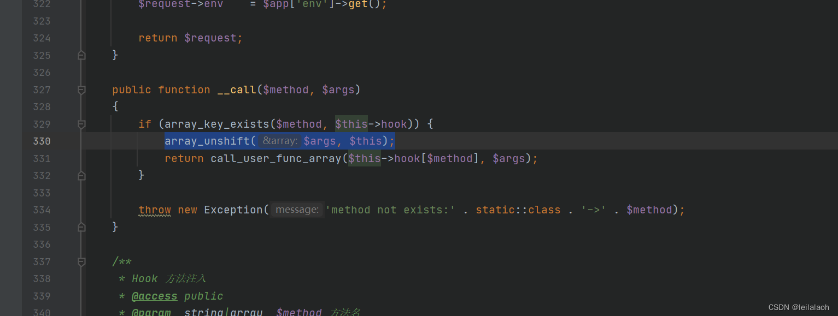
Task: Click the fold marker beside line 335
Action: [x=81, y=227]
